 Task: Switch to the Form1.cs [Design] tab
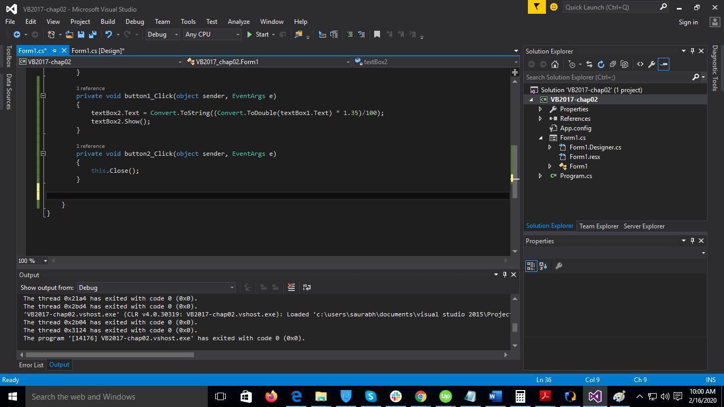coord(98,51)
